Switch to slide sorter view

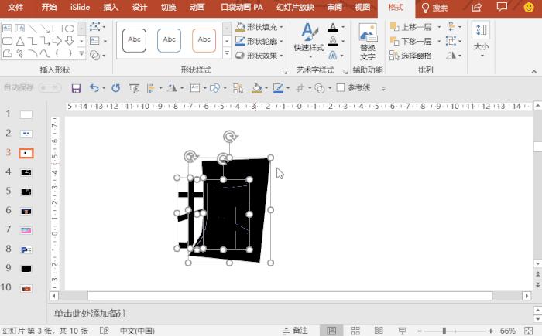[x=355, y=331]
